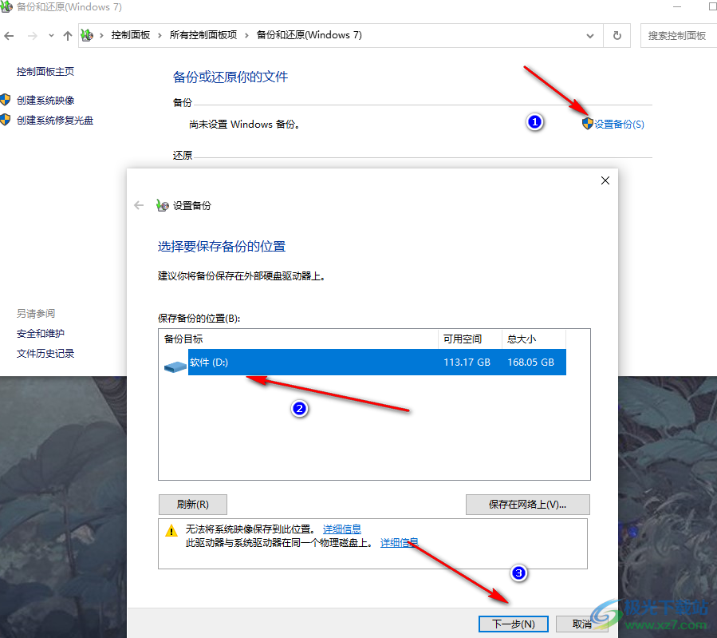Click the D: drive icon

tap(175, 367)
